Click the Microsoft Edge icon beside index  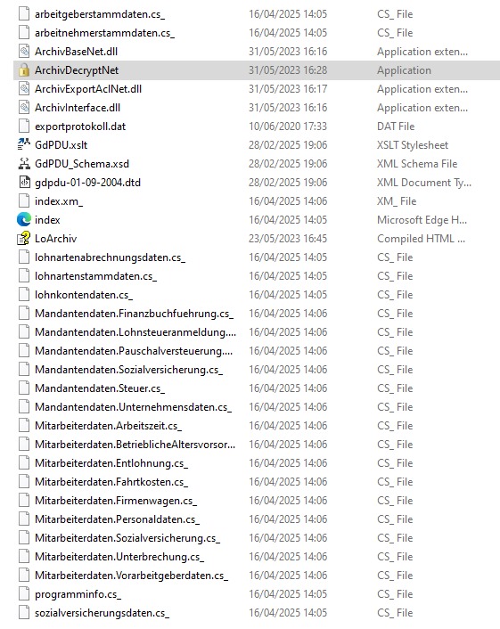pos(24,220)
